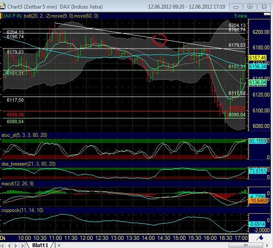Click the 93,1559 stochastic value tag
Image resolution: width=273 pixels, height=248 pixels.
tap(258, 141)
